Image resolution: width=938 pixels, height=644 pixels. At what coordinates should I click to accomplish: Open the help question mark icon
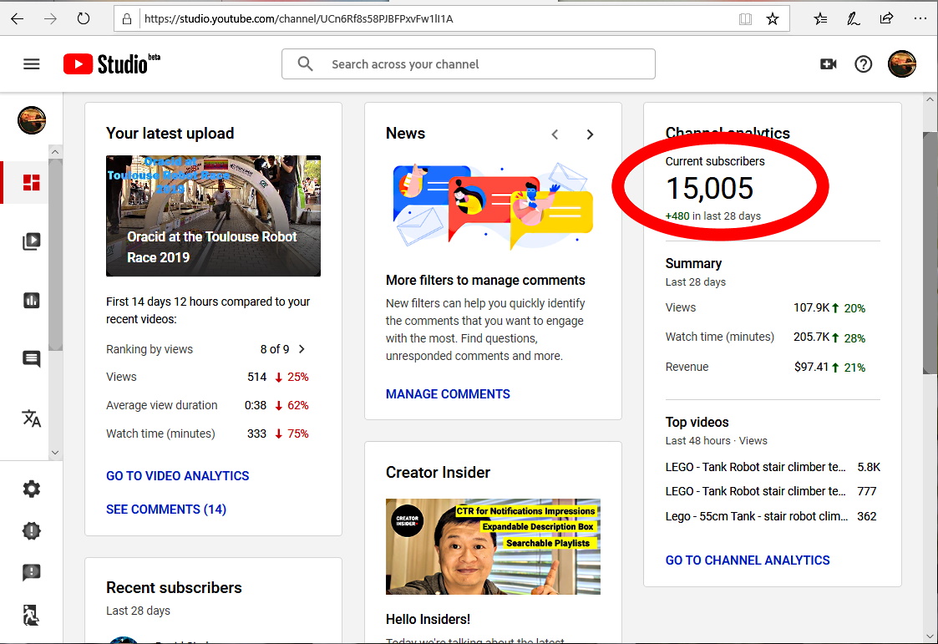(863, 64)
